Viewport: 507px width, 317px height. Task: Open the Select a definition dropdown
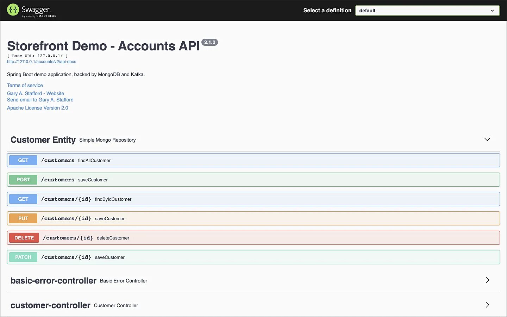point(427,11)
